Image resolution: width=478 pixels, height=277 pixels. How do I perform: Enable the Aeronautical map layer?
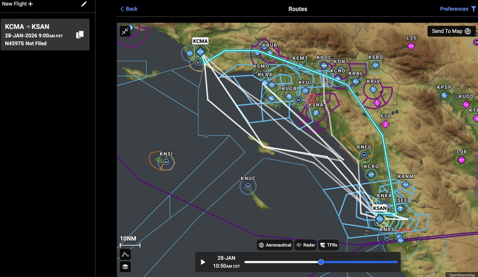coord(275,245)
